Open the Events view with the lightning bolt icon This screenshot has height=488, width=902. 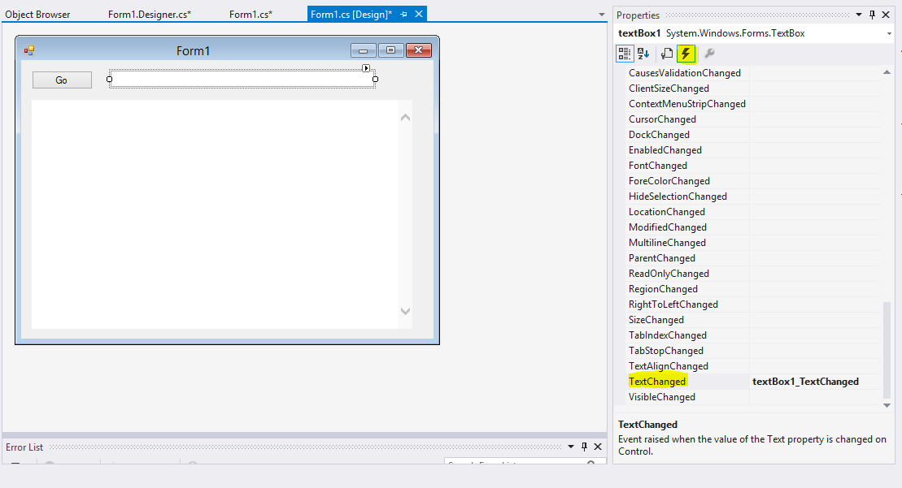[686, 54]
